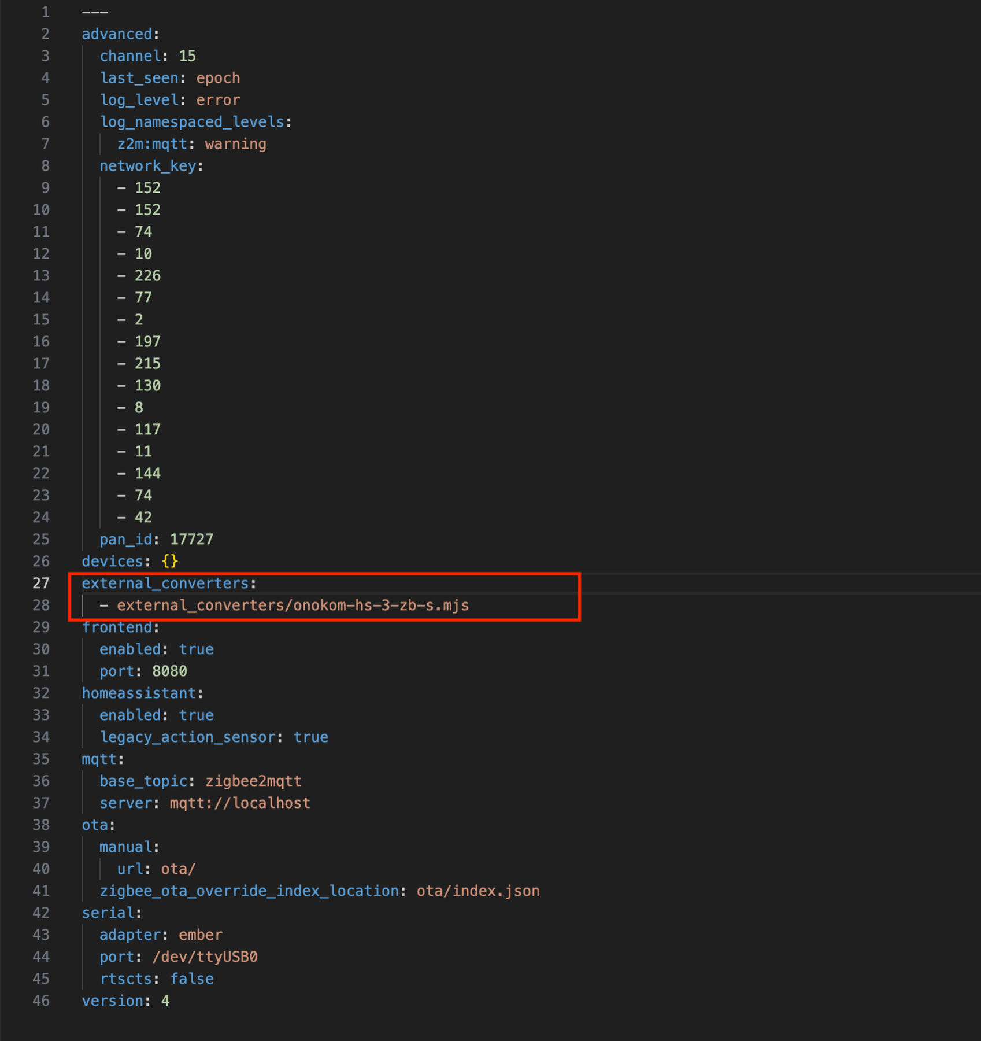This screenshot has width=981, height=1041.
Task: Click the legacy_action_sensor true value
Action: pos(310,737)
